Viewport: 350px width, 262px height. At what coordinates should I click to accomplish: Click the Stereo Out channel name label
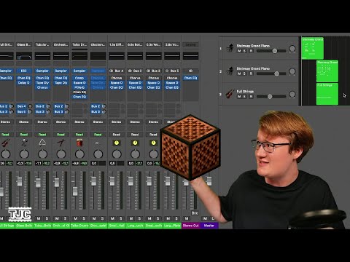(191, 226)
